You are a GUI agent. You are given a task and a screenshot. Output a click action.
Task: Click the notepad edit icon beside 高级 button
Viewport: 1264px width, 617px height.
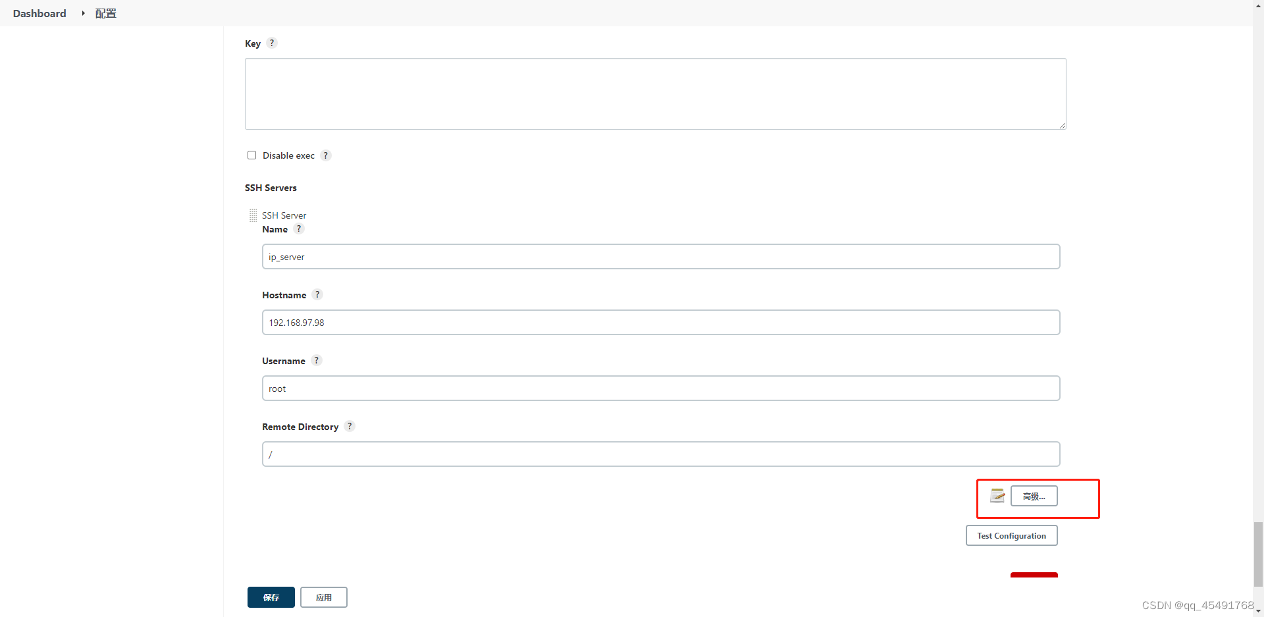click(x=997, y=496)
